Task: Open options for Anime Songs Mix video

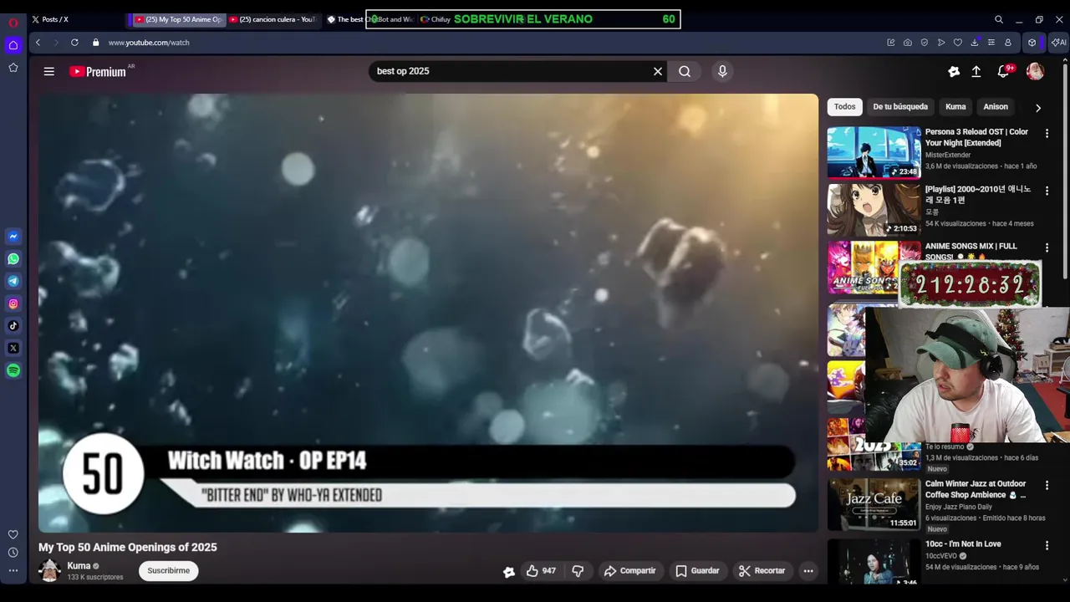Action: pyautogui.click(x=1047, y=248)
